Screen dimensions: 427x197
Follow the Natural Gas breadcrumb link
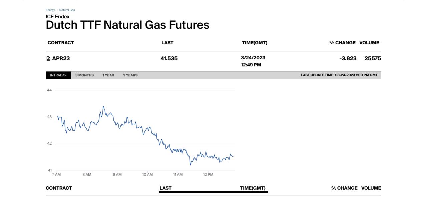67,10
